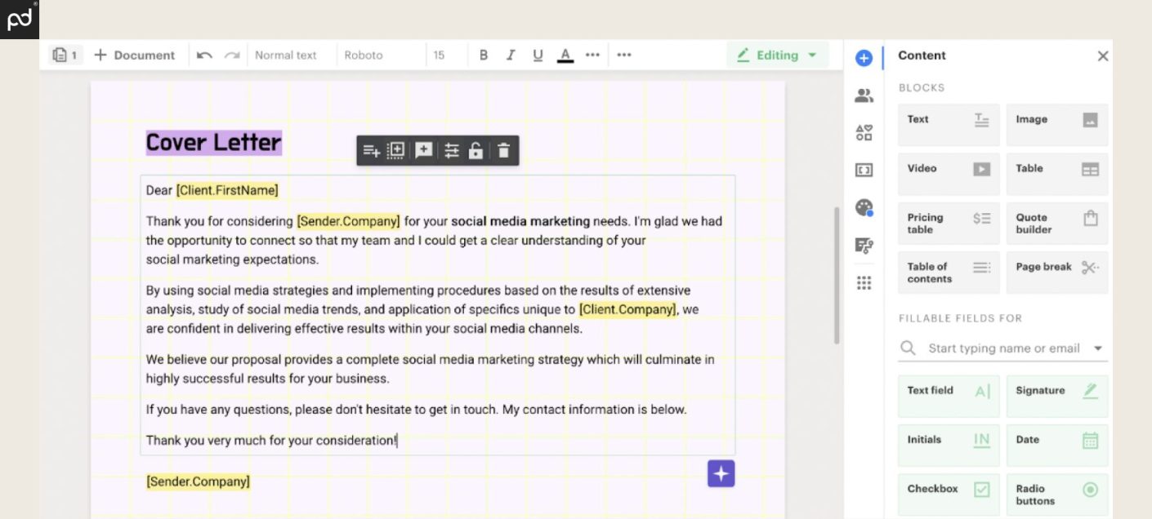The width and height of the screenshot is (1152, 519).
Task: Toggle bold formatting
Action: point(483,55)
